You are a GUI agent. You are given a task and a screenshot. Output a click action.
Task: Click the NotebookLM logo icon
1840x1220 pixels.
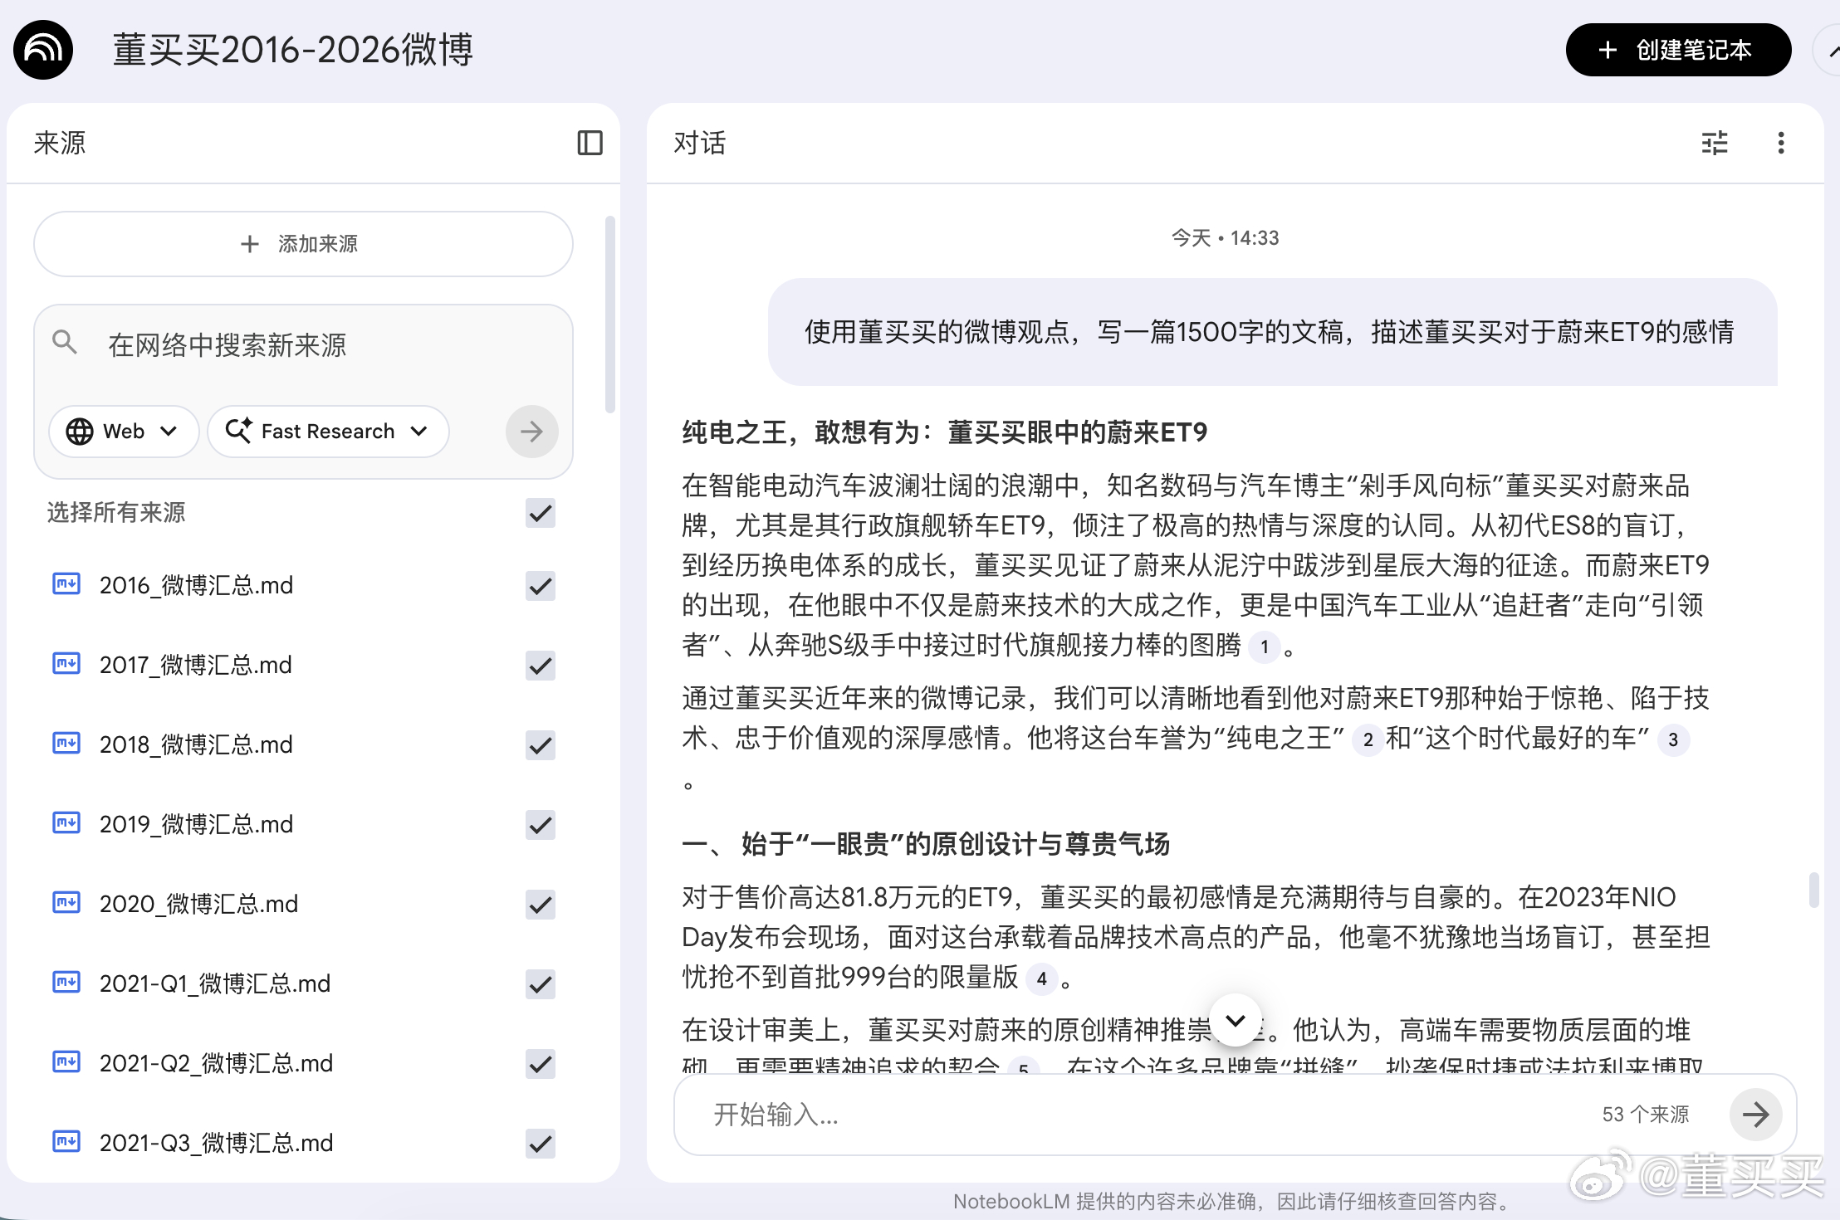pyautogui.click(x=43, y=50)
